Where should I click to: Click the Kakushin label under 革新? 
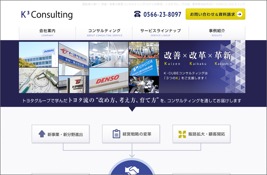(x=223, y=64)
